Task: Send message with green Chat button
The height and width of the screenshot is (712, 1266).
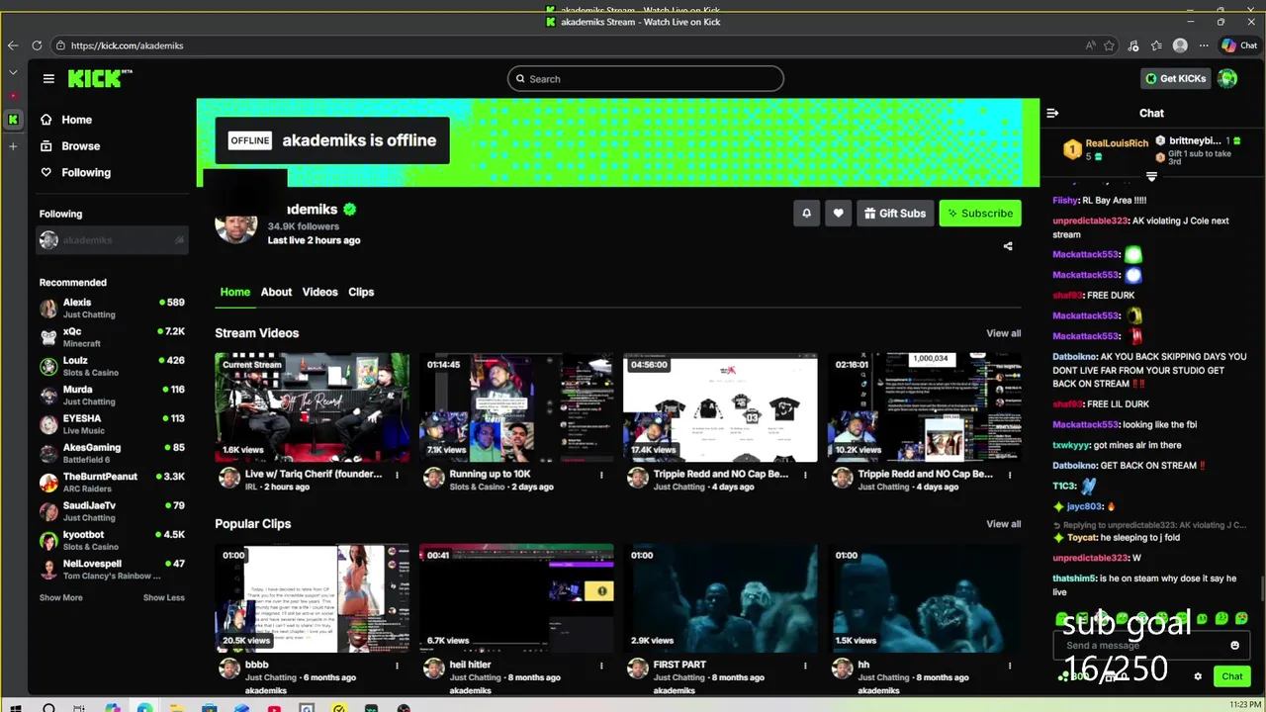Action: pos(1231,676)
